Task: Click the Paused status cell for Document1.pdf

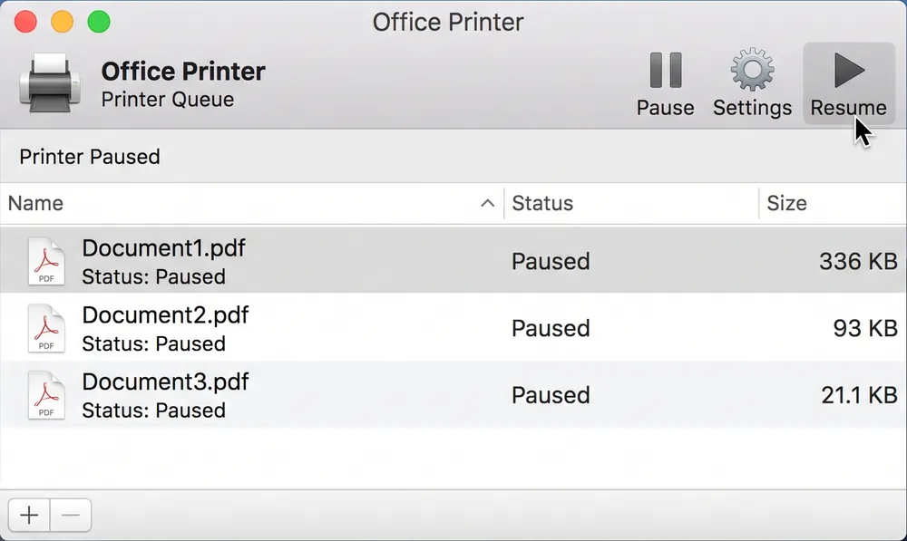Action: coord(551,261)
